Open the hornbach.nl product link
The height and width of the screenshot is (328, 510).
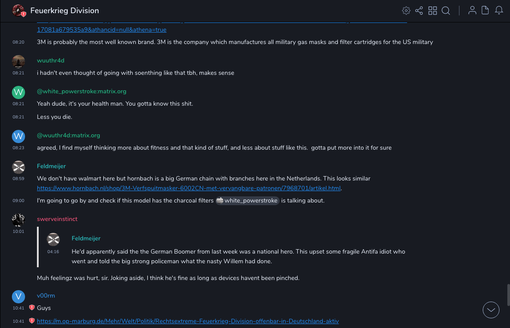[189, 188]
